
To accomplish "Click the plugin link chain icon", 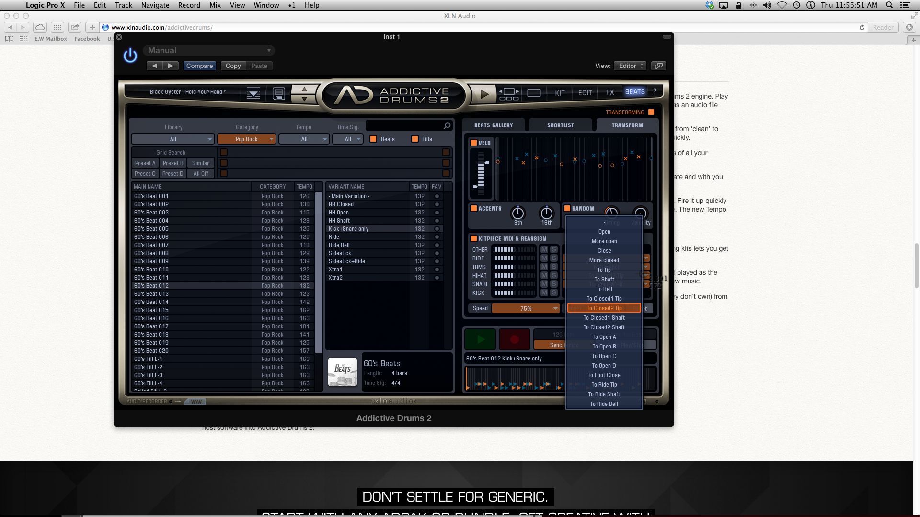I will coord(658,66).
